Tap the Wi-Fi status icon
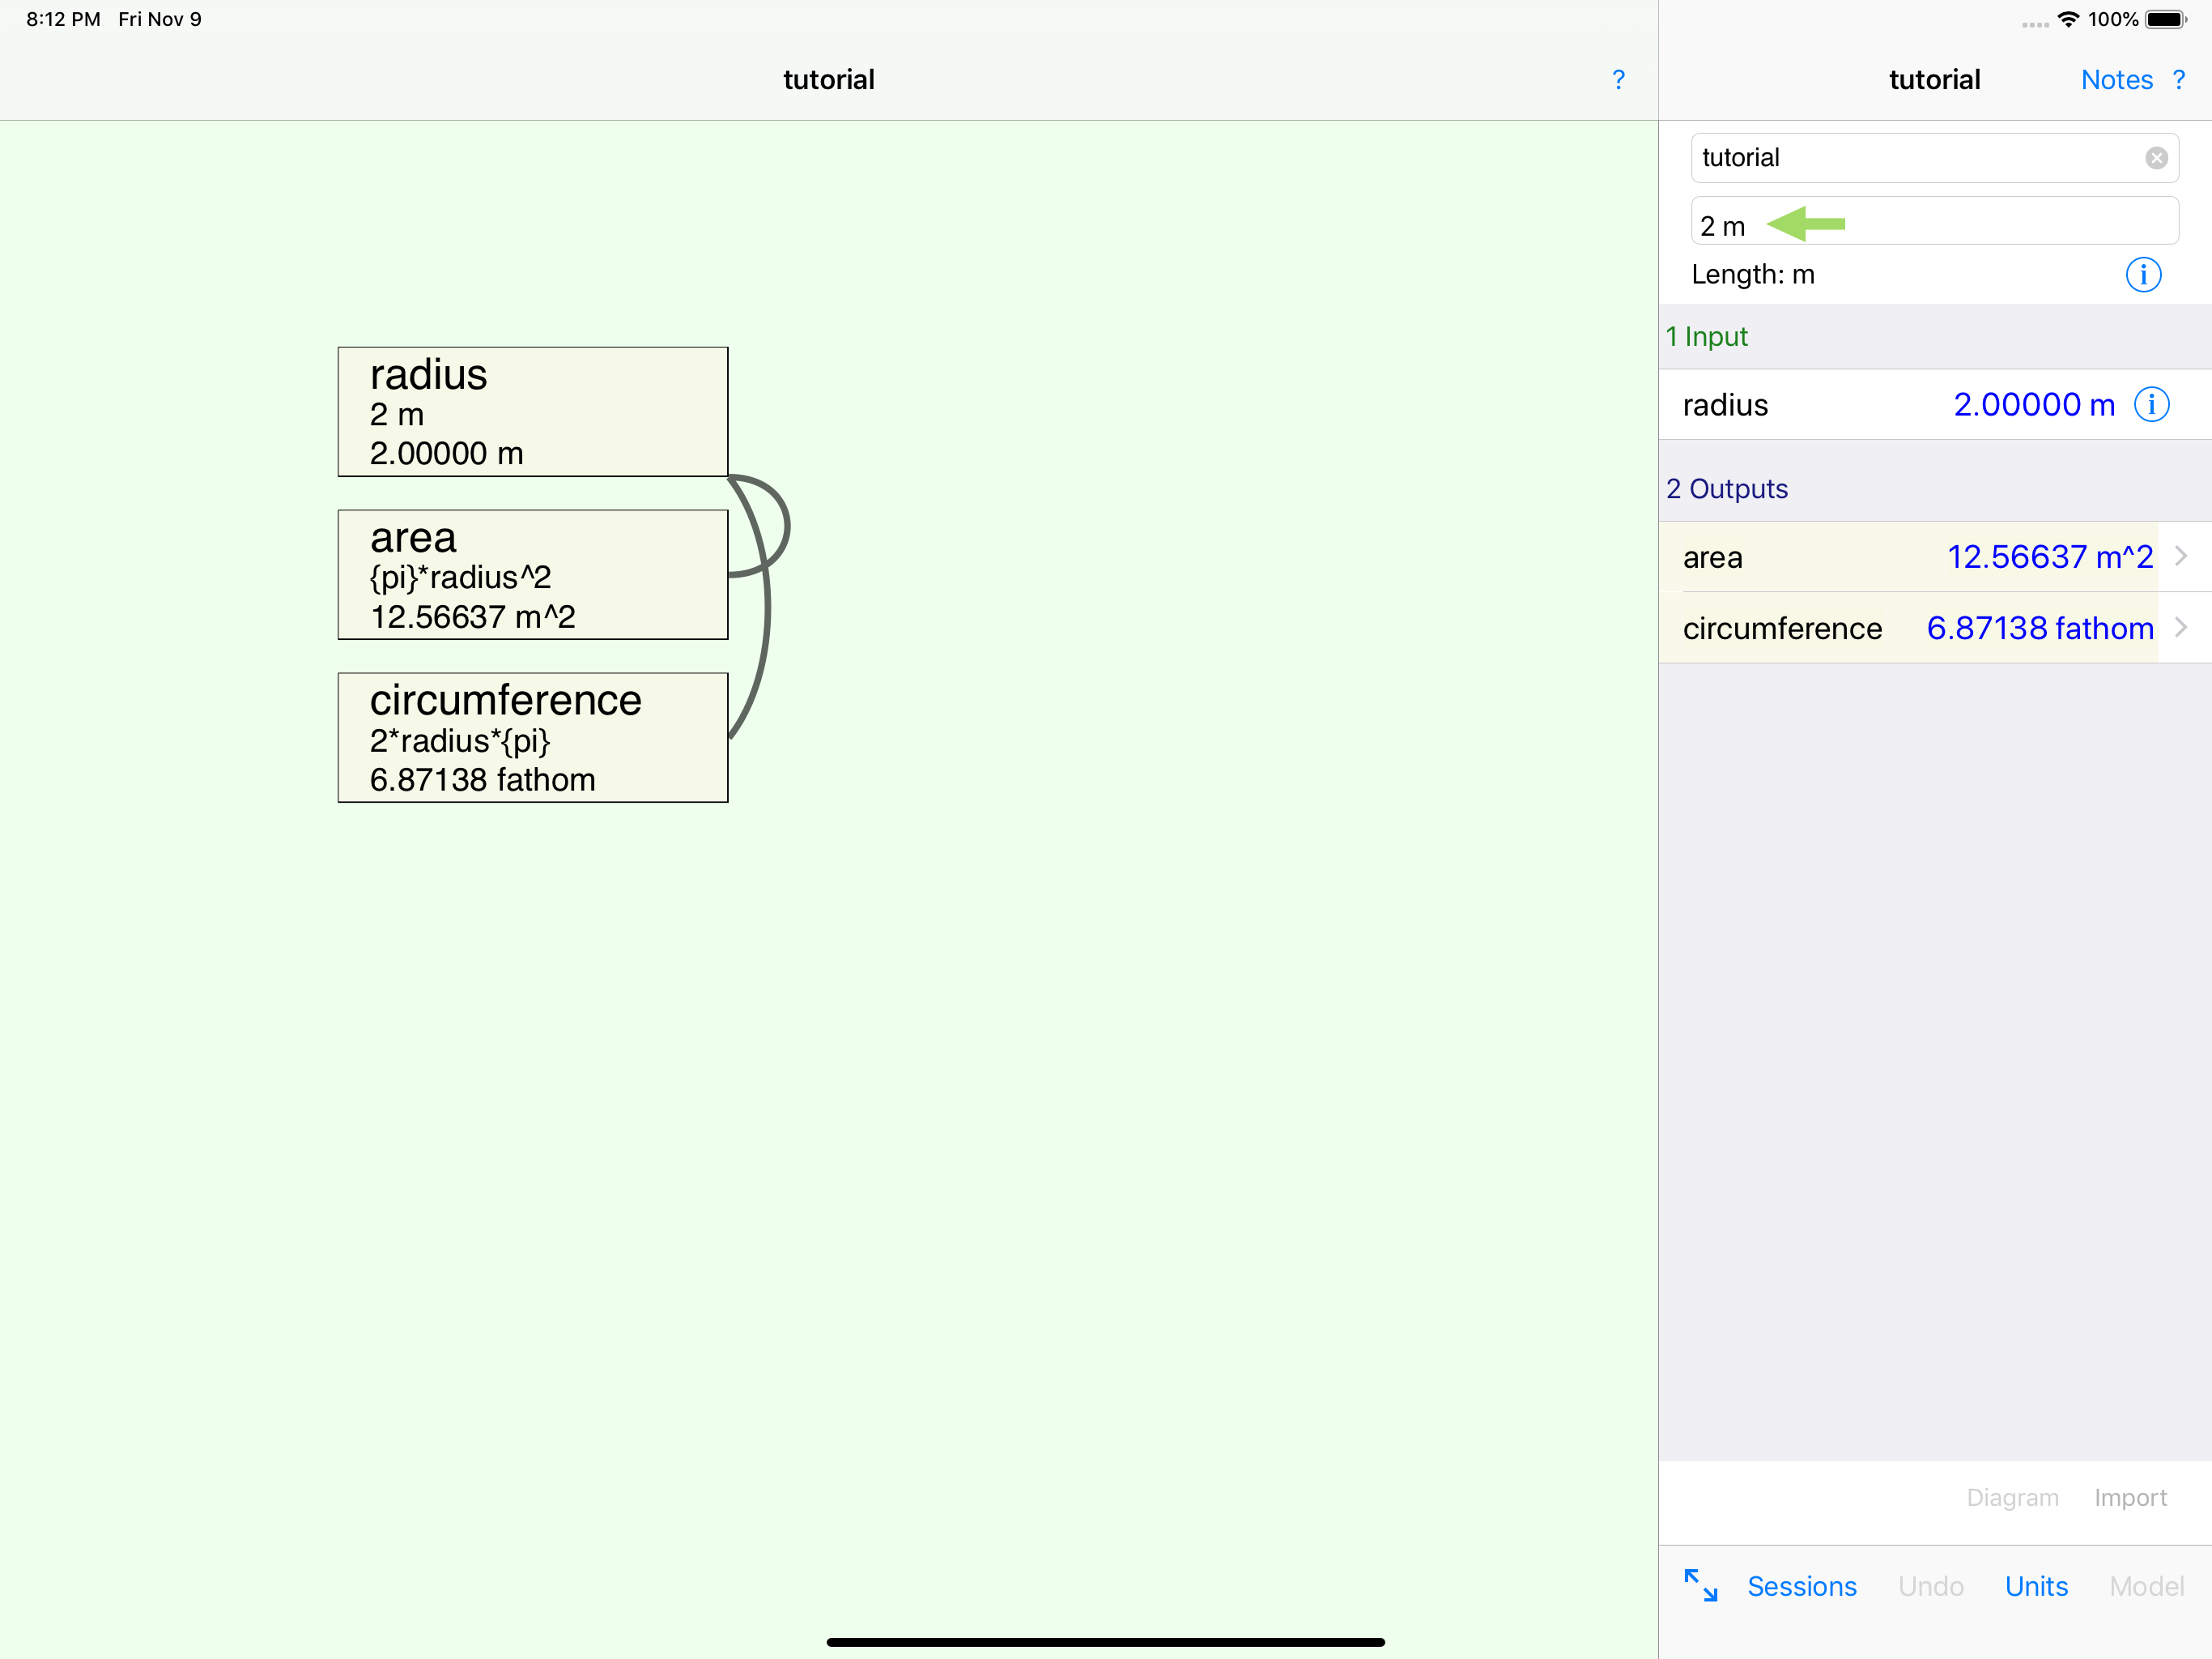Screen dimensions: 2212x1659 pos(2067,20)
